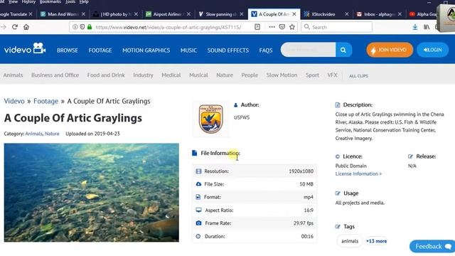Click the Animals link beside Category

(x=33, y=134)
